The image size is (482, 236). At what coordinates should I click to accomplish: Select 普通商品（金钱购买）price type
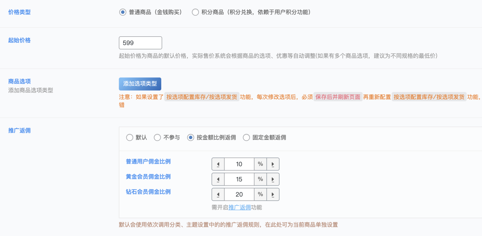tap(122, 12)
